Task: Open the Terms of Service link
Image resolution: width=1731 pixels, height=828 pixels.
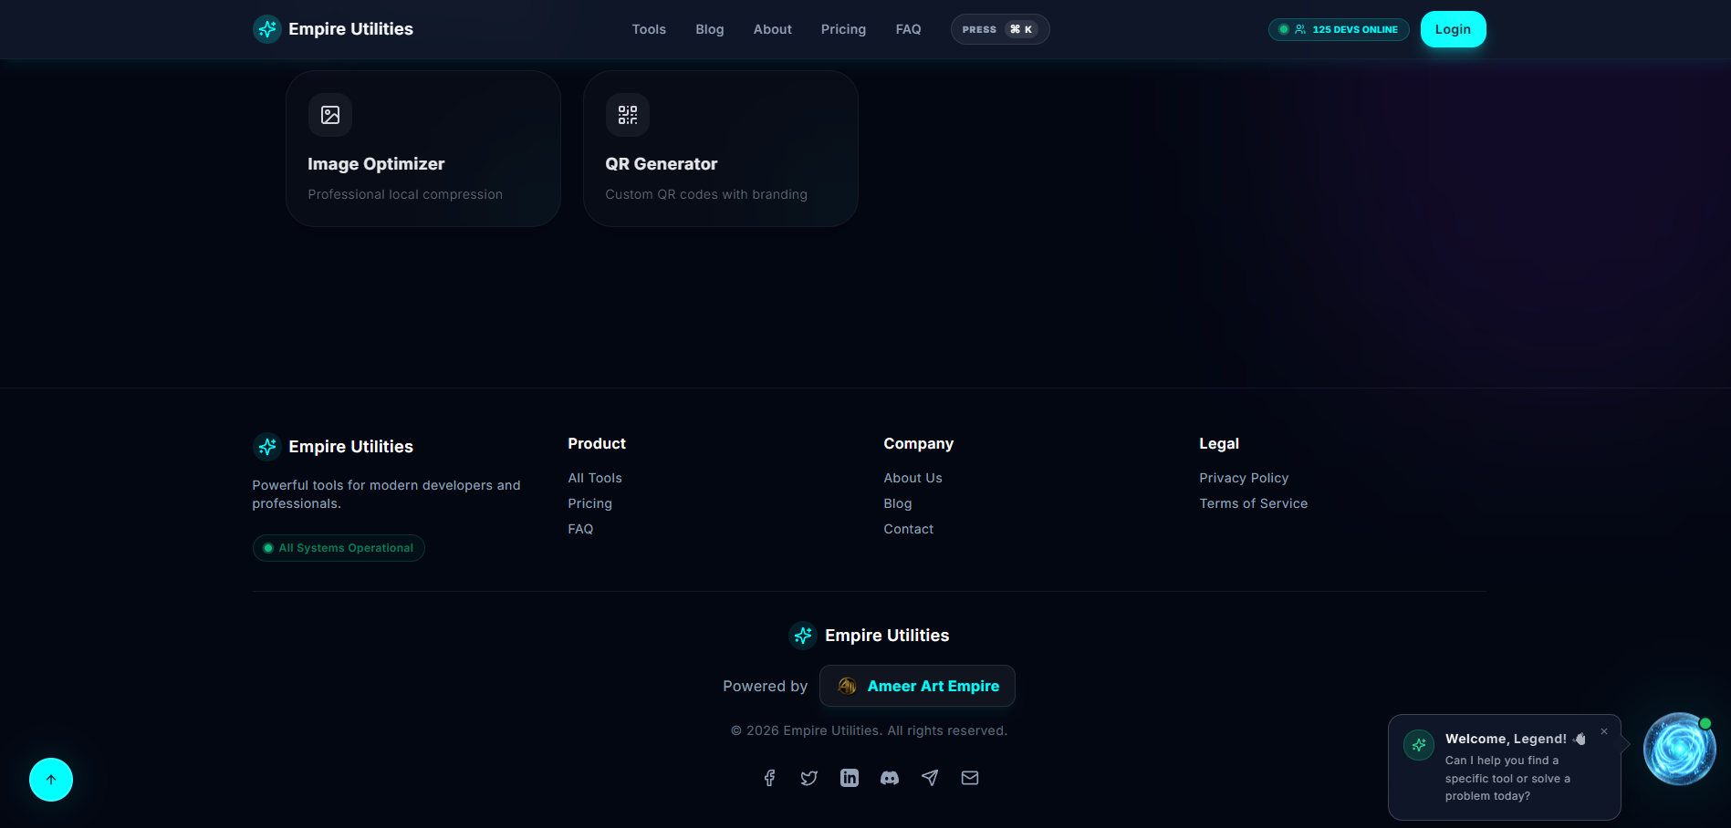Action: 1254,503
